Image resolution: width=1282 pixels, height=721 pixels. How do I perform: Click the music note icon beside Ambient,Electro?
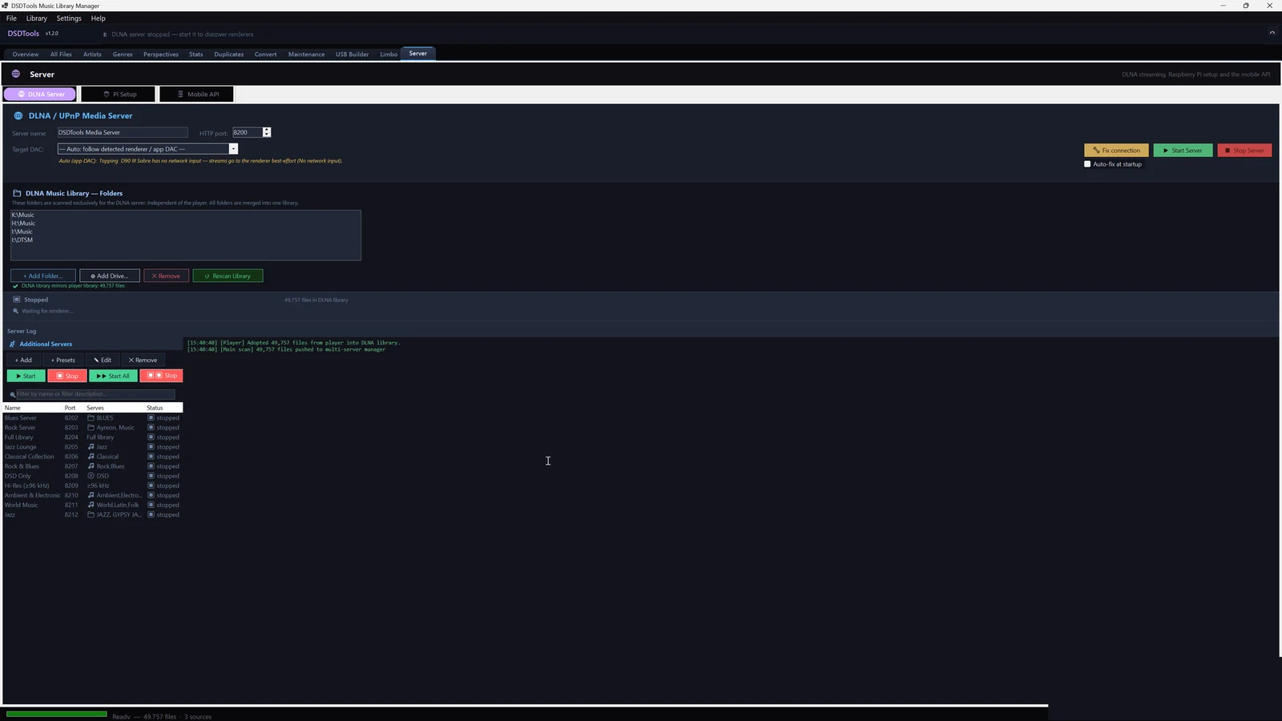point(91,495)
